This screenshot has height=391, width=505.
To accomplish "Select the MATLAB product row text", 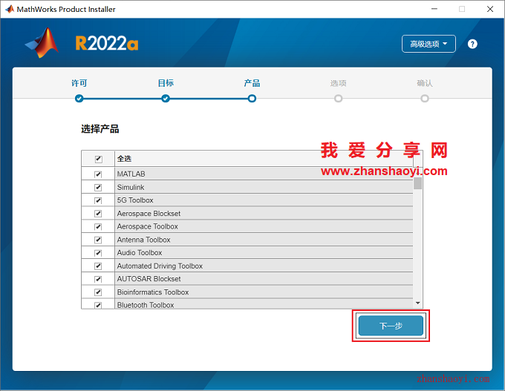I will tap(131, 174).
